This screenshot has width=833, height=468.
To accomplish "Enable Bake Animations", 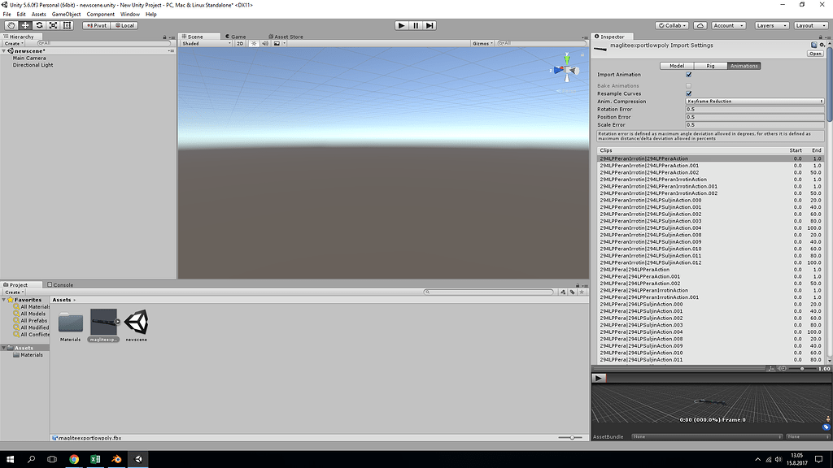I will tap(689, 85).
